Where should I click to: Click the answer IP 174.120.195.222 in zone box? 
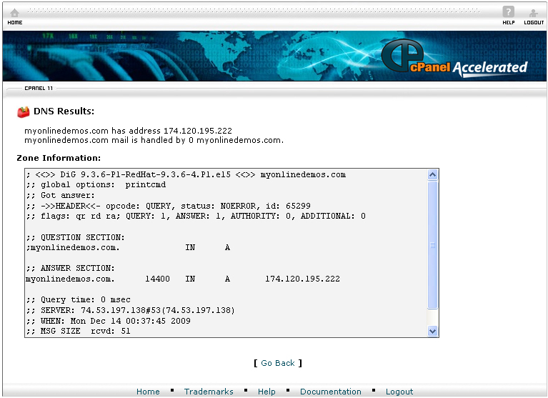pos(302,279)
